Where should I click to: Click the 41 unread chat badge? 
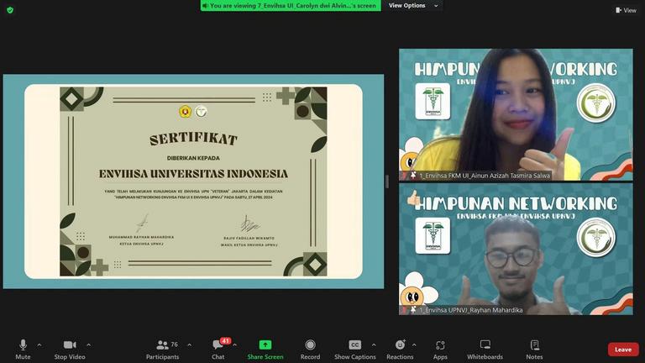(225, 341)
